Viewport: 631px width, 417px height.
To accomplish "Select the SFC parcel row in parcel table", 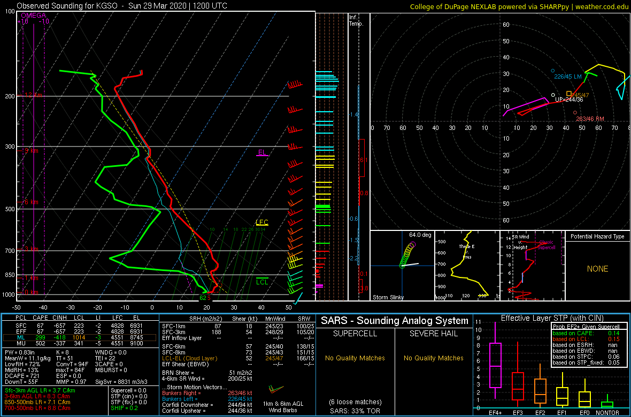I will tap(80, 325).
